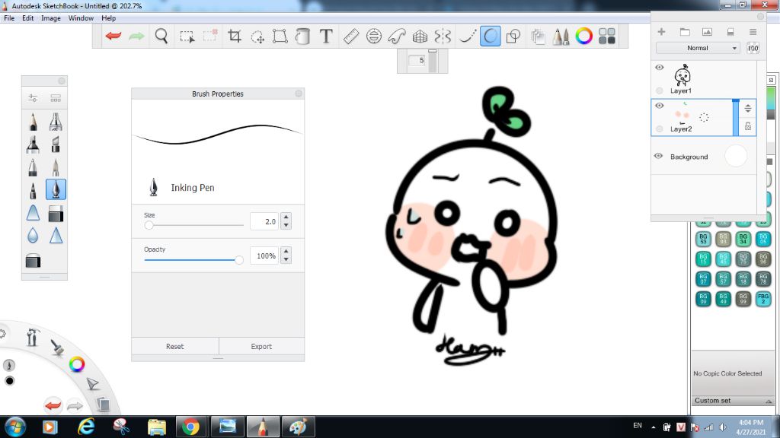Select the Flood Fill bucket tool
Image resolution: width=780 pixels, height=438 pixels.
coord(302,36)
